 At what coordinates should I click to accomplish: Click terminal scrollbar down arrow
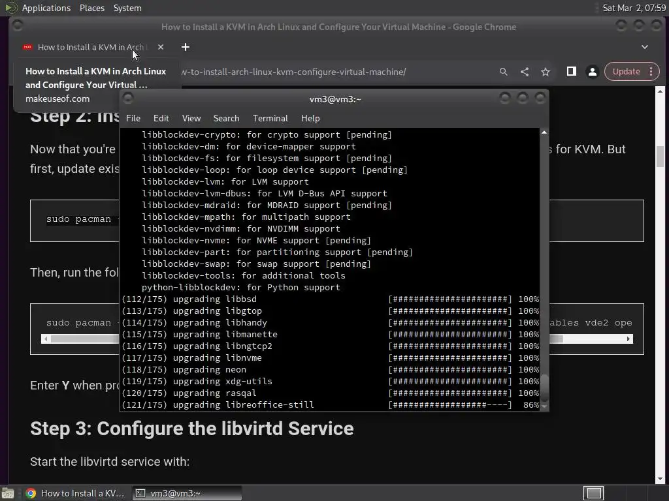point(544,407)
